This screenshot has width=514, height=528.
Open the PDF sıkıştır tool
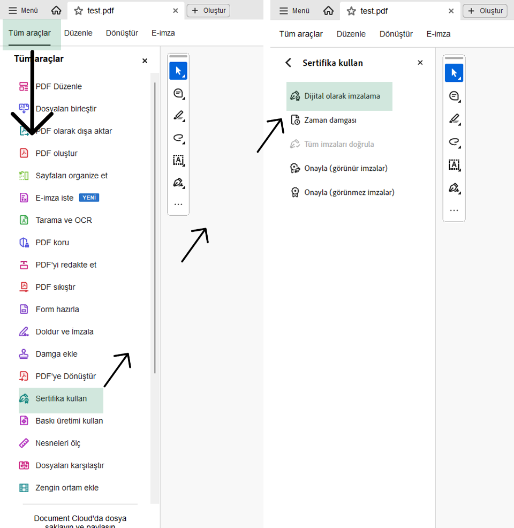click(x=55, y=287)
